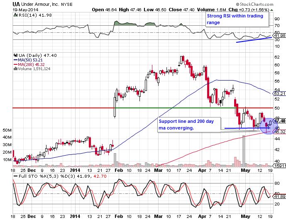Screen dimensions: 286x220
Task: Click the tall grey volume spike bar near May
Action: (243, 151)
